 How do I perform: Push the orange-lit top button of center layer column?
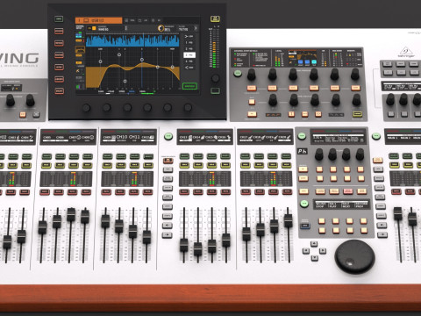point(168,161)
